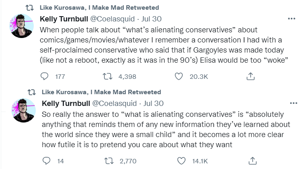Open the second tweet's text body
This screenshot has width=304, height=169.
pos(162,129)
